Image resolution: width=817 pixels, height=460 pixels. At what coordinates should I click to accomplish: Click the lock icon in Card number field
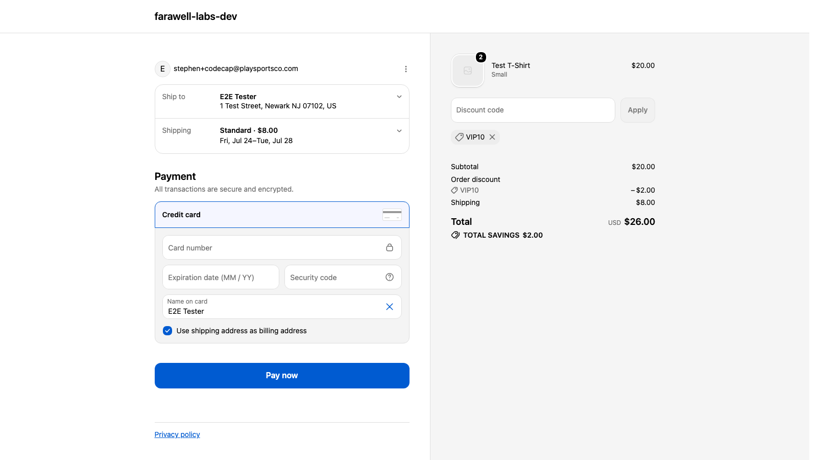tap(390, 247)
